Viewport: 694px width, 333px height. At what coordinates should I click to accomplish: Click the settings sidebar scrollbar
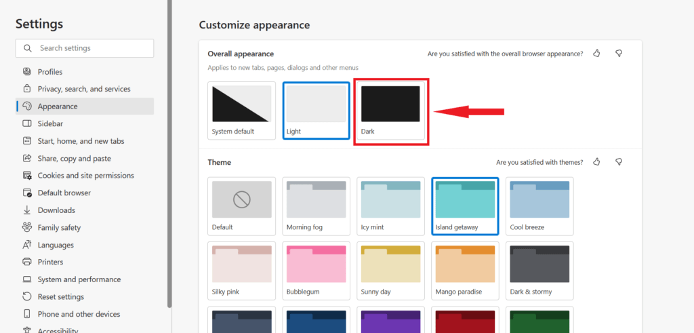click(x=169, y=153)
